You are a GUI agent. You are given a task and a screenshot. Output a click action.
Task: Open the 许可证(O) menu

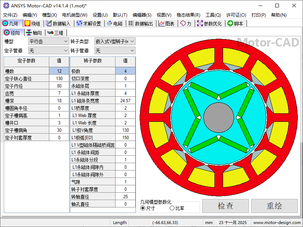(x=236, y=15)
